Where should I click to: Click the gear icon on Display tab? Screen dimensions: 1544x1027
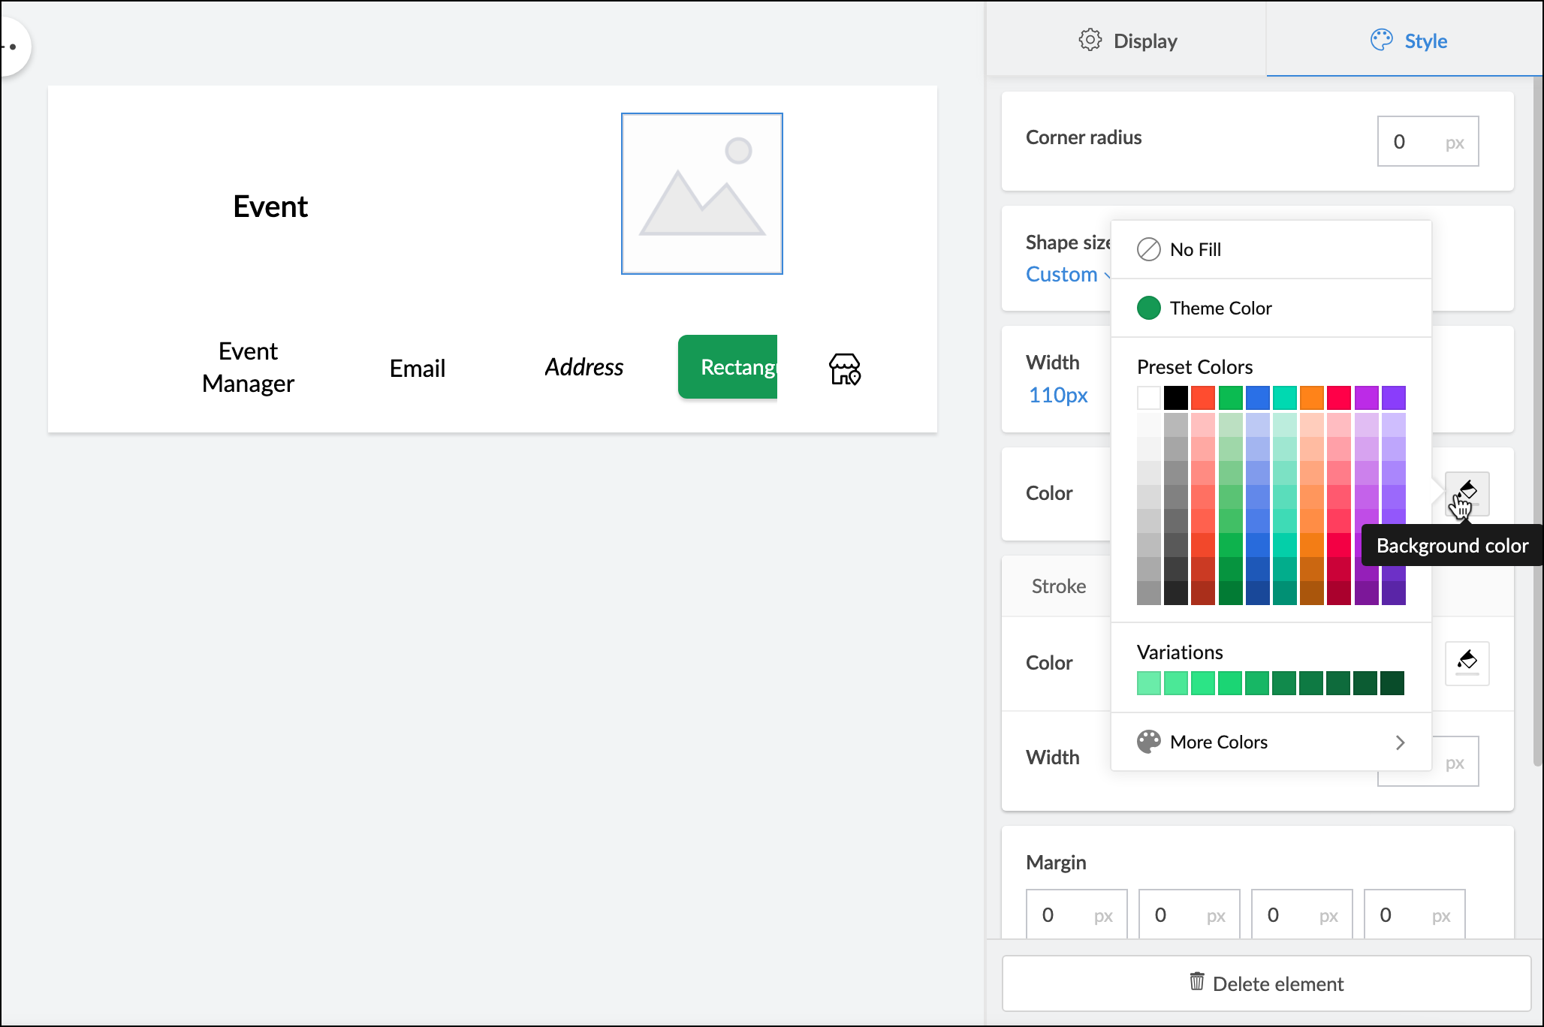1090,41
